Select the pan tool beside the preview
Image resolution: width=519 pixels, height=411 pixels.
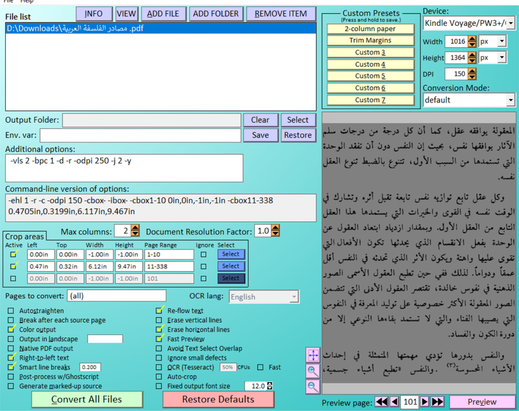tap(313, 355)
